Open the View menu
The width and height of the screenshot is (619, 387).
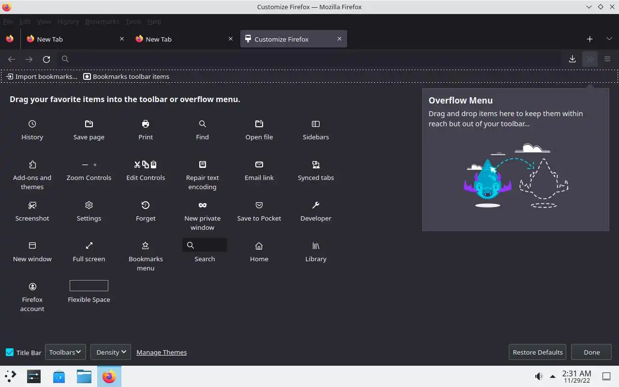[44, 21]
